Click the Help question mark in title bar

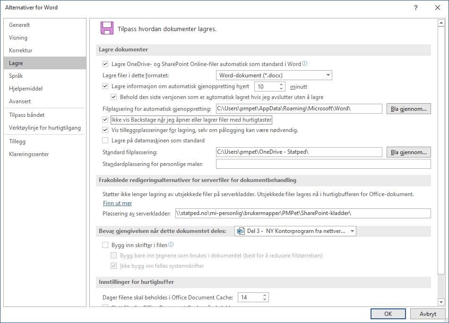click(x=416, y=8)
